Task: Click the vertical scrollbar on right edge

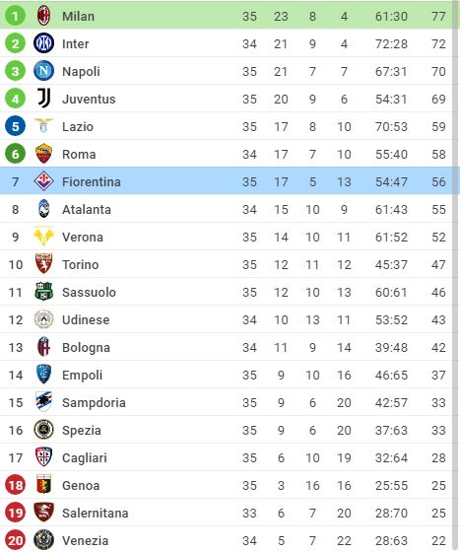Action: (x=456, y=276)
